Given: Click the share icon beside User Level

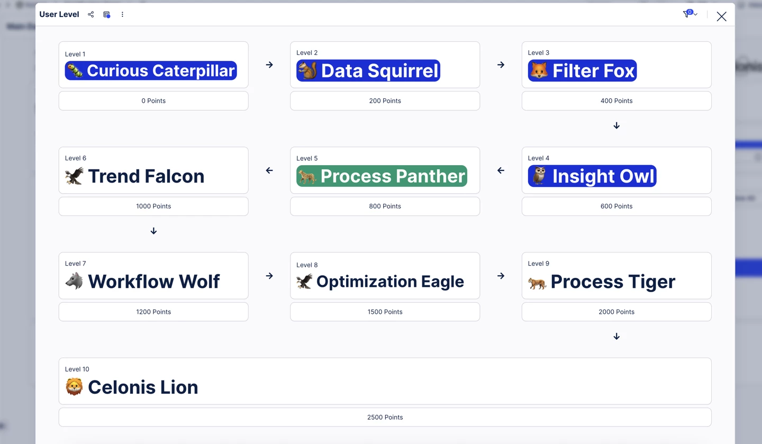Looking at the screenshot, I should pos(91,14).
